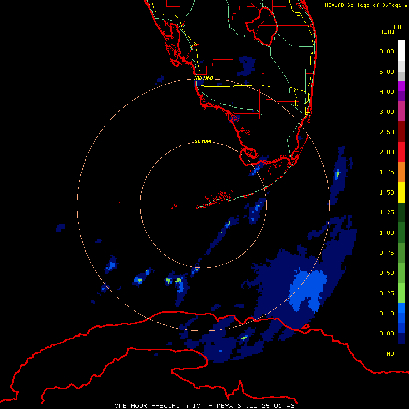The height and width of the screenshot is (409, 409).
Task: Select the 6.00 legend value
Action: (x=387, y=71)
